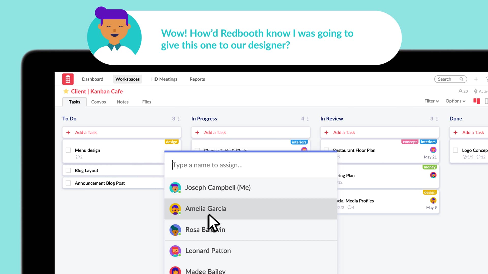Viewport: 488px width, 274px height.
Task: Click Amelia Garcia's avatar in assignee list
Action: click(x=175, y=209)
